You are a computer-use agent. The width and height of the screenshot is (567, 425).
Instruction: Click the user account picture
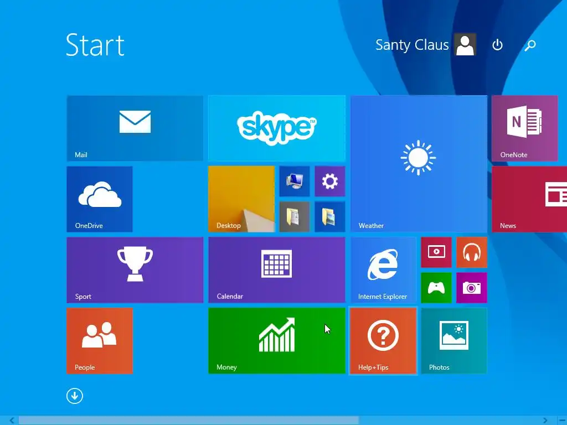pos(465,45)
